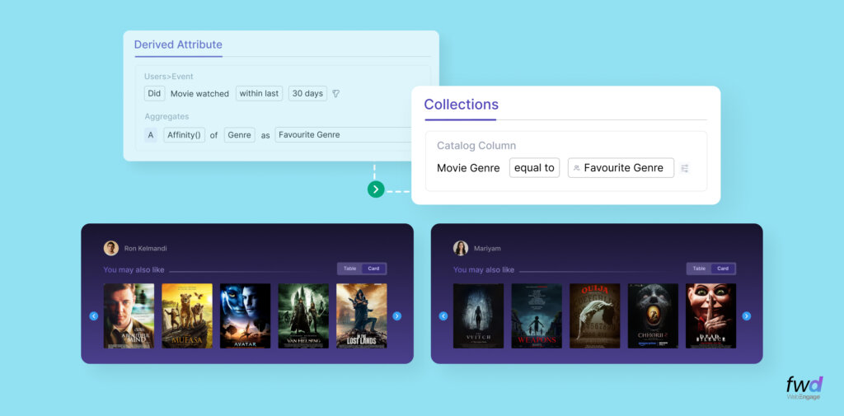Screen dimensions: 844x416
Task: Click the 'Did' event condition chip
Action: click(154, 94)
